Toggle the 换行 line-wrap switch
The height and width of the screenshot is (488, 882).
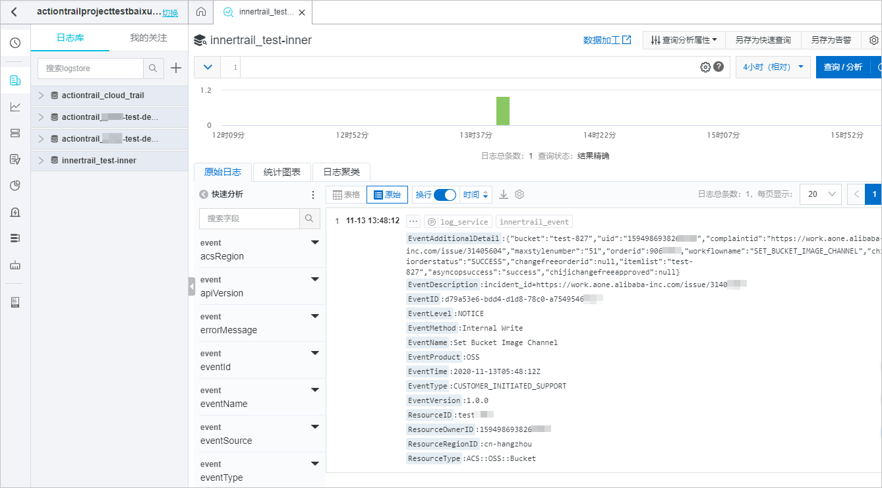point(445,195)
